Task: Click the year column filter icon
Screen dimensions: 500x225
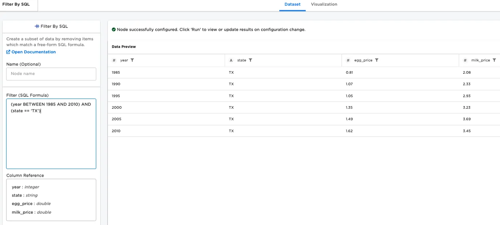Action: pyautogui.click(x=132, y=60)
